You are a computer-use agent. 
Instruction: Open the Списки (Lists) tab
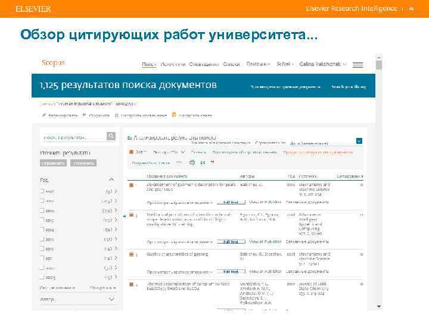[x=231, y=64]
